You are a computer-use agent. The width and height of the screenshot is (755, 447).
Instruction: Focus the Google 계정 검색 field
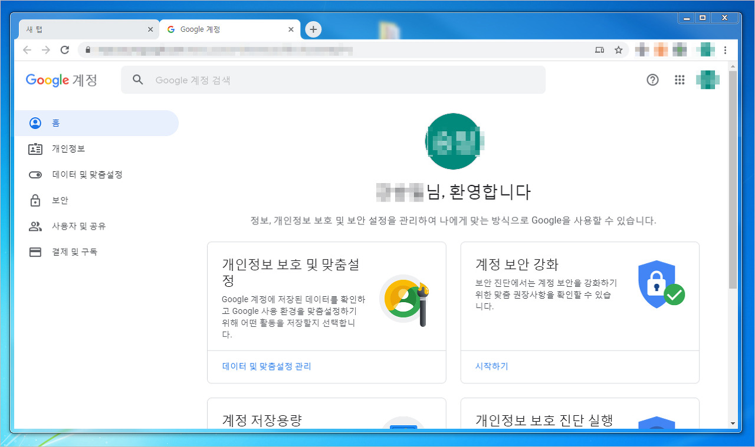tap(333, 80)
